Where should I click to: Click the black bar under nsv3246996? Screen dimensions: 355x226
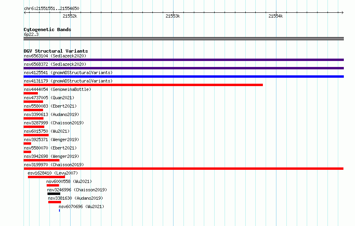pyautogui.click(x=54, y=194)
